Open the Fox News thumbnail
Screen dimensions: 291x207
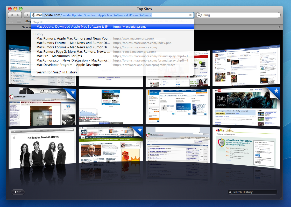click(x=111, y=145)
